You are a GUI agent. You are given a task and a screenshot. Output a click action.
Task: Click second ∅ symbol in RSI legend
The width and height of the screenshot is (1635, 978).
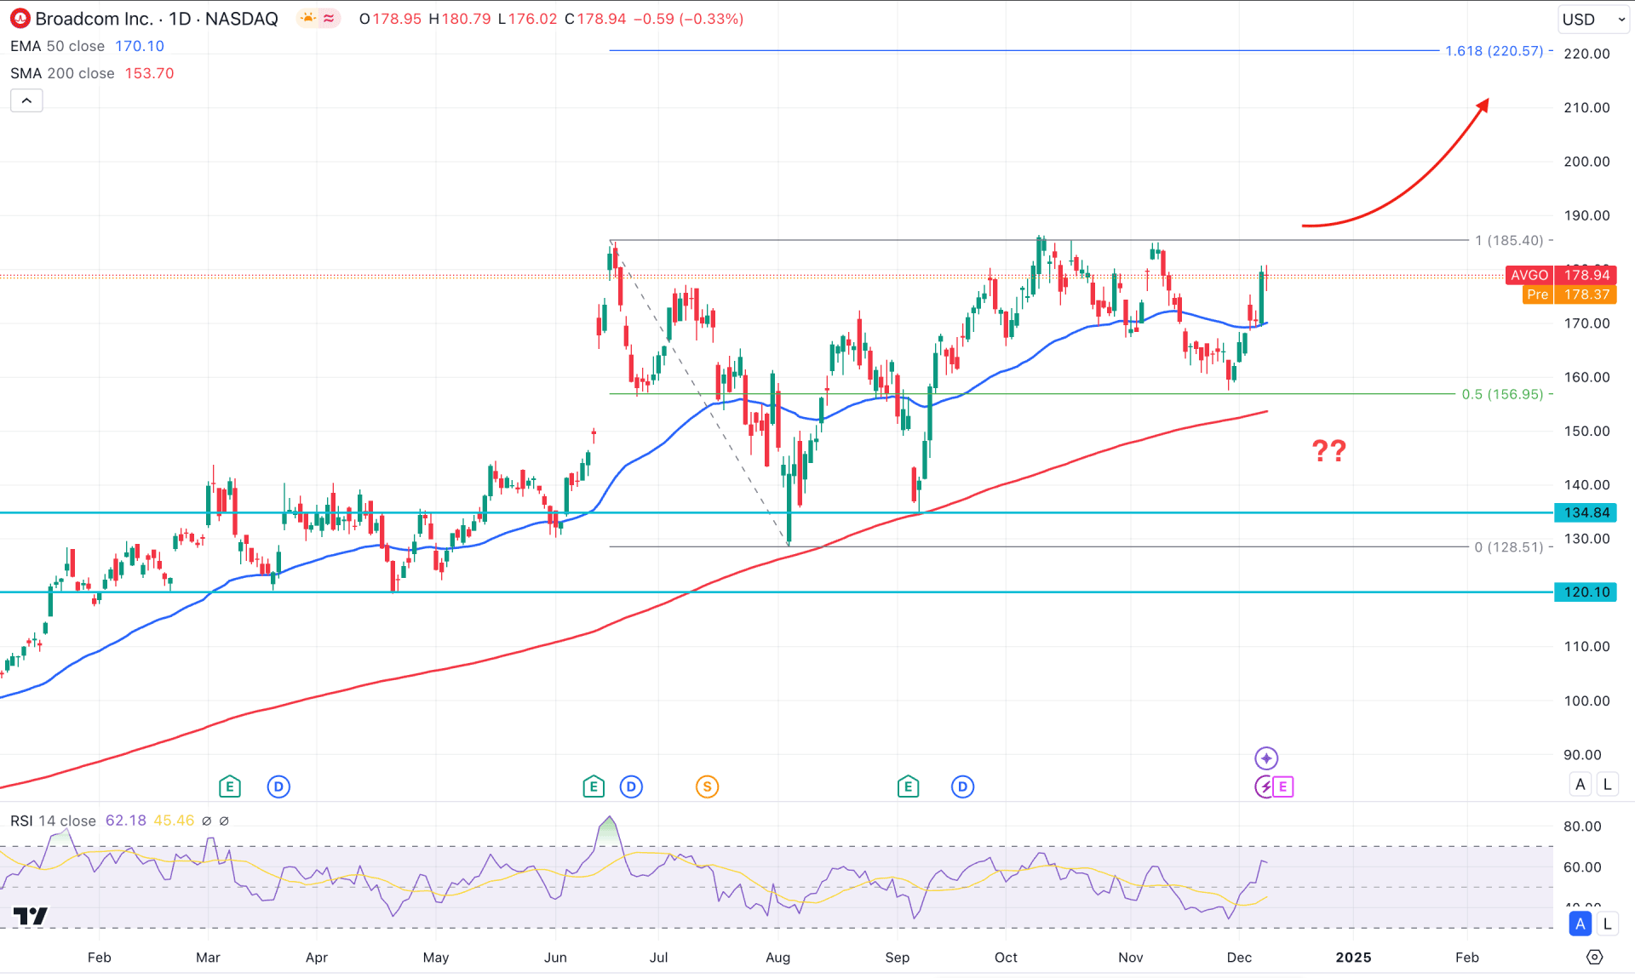point(224,821)
